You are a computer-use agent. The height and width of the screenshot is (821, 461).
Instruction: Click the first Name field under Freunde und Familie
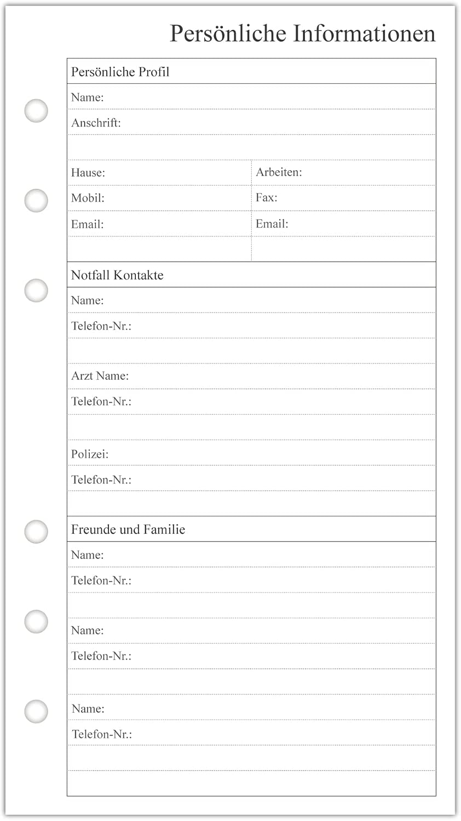tap(251, 554)
